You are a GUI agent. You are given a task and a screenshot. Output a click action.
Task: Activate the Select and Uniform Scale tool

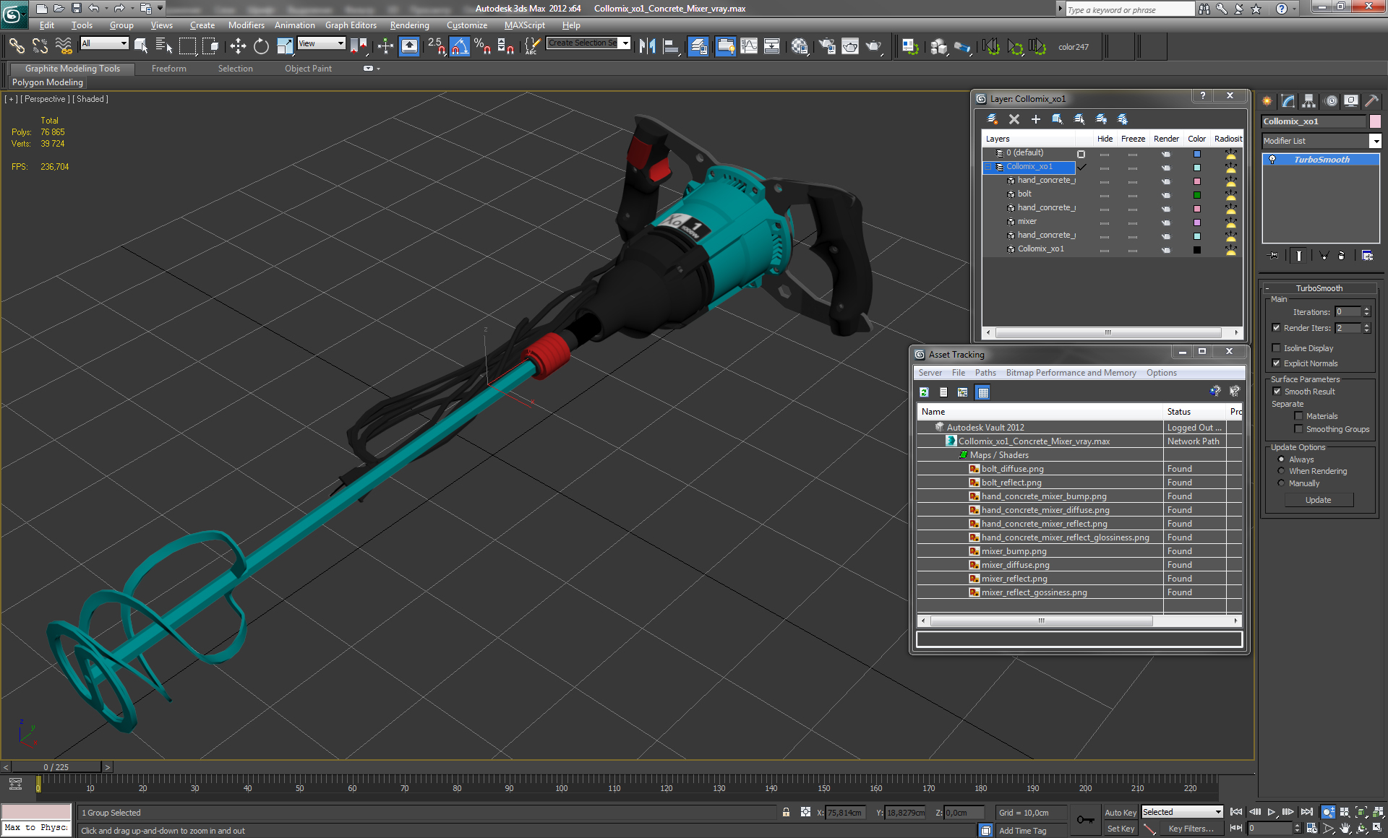(x=285, y=46)
